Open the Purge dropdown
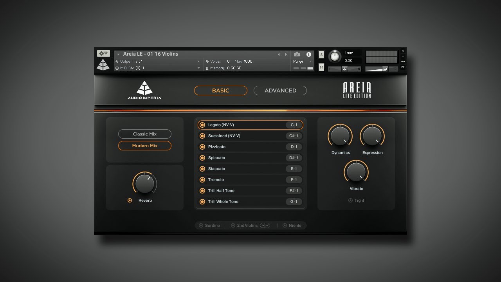Screen dimensions: 501x282 303,61
